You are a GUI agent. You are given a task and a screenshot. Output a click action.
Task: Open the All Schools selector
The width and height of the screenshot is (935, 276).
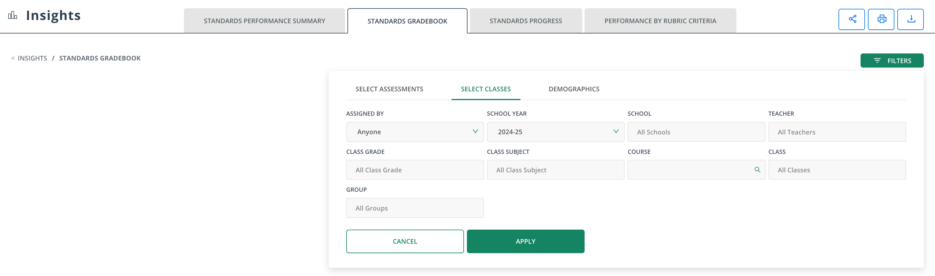pyautogui.click(x=696, y=132)
